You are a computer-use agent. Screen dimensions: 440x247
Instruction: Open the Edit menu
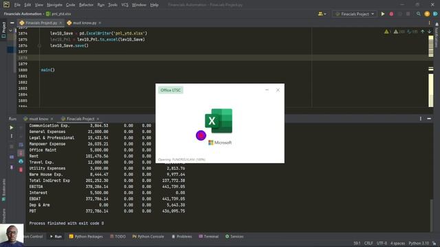(x=27, y=5)
